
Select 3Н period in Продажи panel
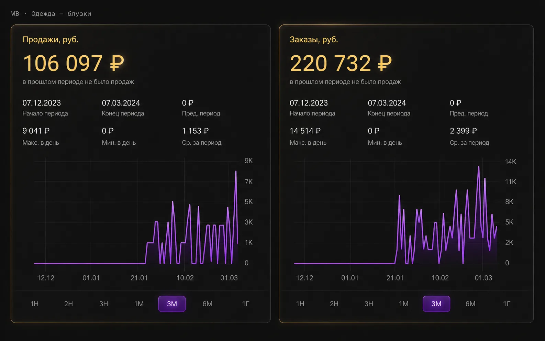pos(103,304)
